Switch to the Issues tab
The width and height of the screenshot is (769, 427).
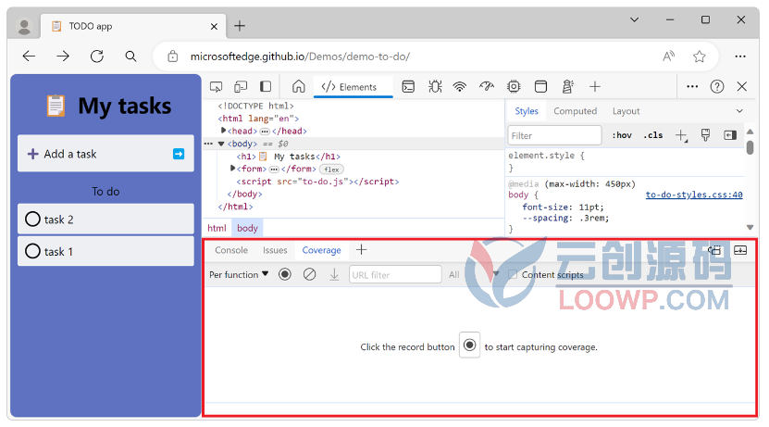coord(275,250)
